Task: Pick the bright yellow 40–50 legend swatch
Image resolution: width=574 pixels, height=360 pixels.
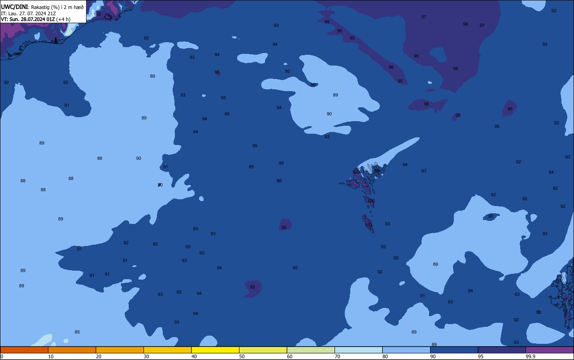Action: click(x=215, y=350)
